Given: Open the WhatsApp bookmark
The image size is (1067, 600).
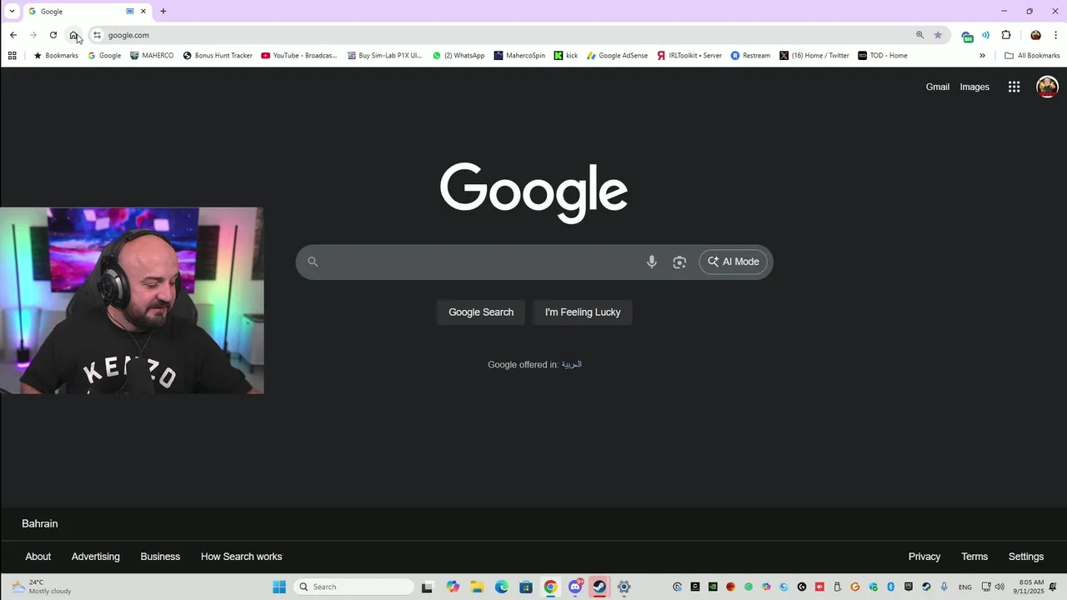Looking at the screenshot, I should (458, 56).
